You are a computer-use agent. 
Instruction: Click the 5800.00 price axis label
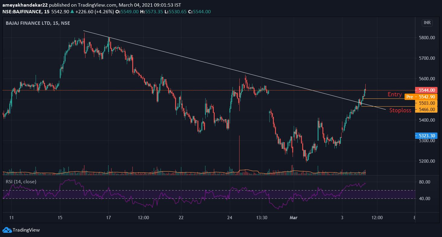[426, 38]
